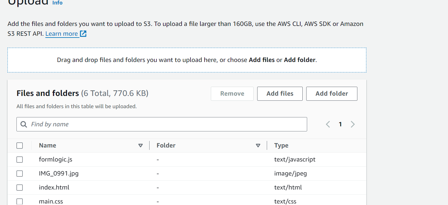Mark the main.css checkbox

[20, 201]
